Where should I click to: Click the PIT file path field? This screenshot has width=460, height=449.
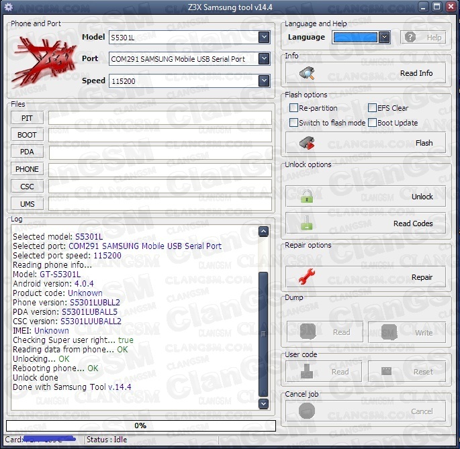(x=160, y=118)
